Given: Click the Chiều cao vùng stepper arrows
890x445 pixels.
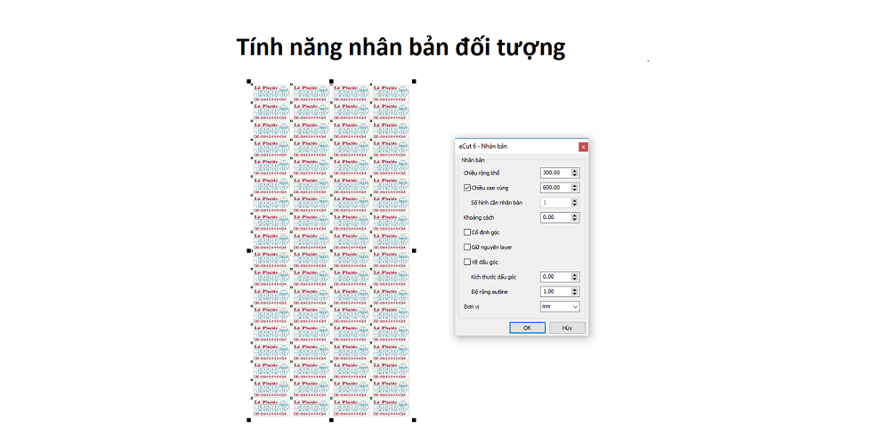Looking at the screenshot, I should pyautogui.click(x=575, y=187).
